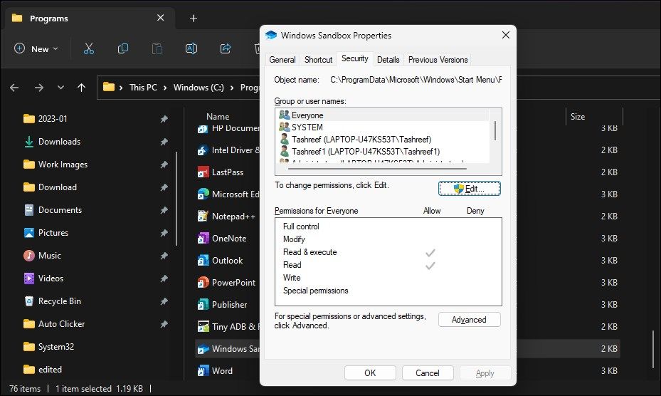Image resolution: width=661 pixels, height=396 pixels.
Task: Select the LastPass shortcut icon in file list
Action: point(203,172)
